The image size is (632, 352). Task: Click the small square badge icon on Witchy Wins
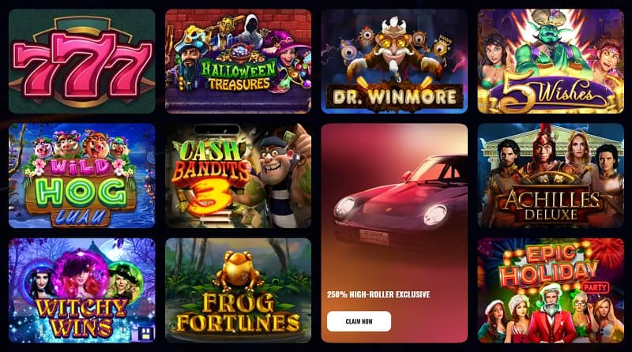145,333
